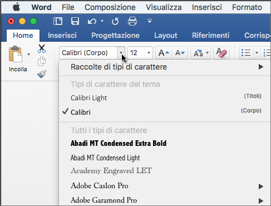Screen dimensions: 271x206
Task: Cut selection with the scissors icon
Action: (x=42, y=48)
